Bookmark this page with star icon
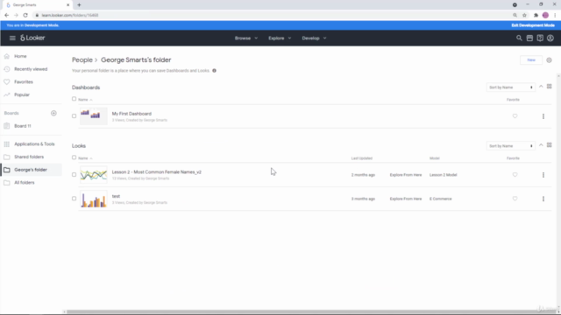The height and width of the screenshot is (315, 561). point(524,16)
